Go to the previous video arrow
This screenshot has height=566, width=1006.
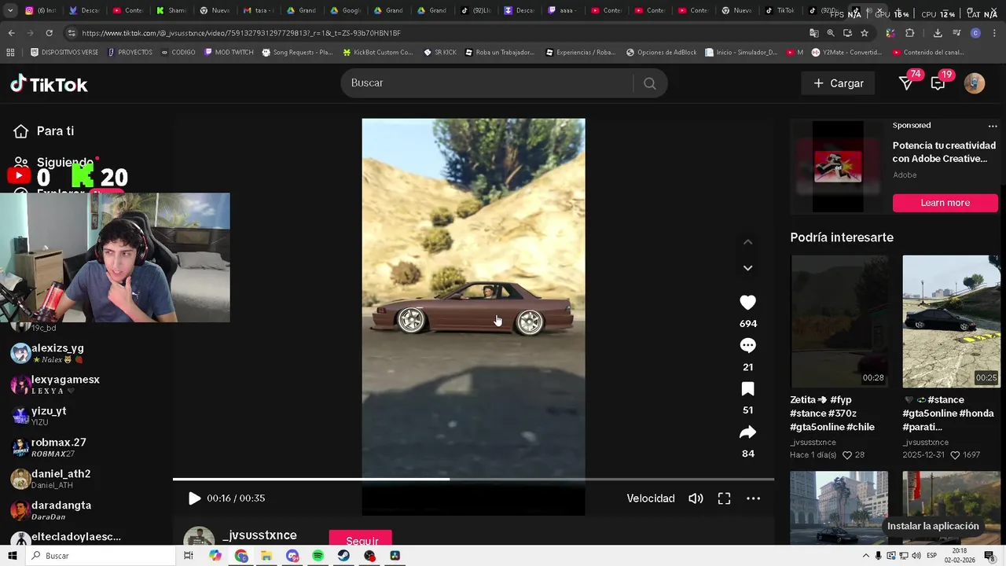(x=748, y=242)
